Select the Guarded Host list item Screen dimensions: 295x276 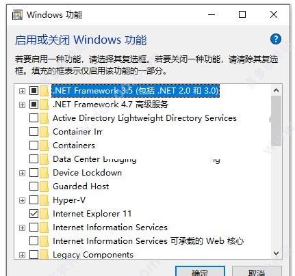[x=81, y=187]
